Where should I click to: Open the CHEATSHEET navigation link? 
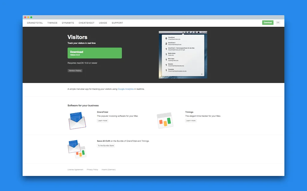[87, 23]
